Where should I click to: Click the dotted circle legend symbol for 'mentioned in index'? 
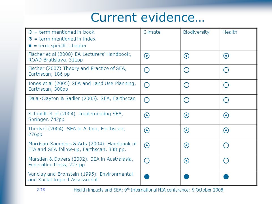tap(30, 39)
